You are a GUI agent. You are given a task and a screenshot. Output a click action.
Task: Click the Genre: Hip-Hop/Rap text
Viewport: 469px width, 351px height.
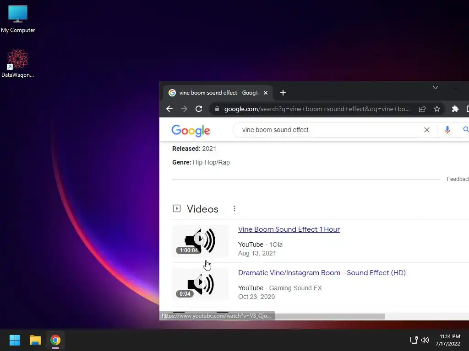coord(201,162)
